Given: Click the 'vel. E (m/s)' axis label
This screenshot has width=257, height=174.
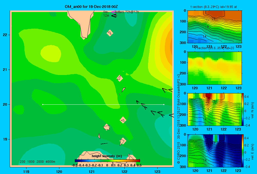Looking at the screenshot, I should coord(253,152).
